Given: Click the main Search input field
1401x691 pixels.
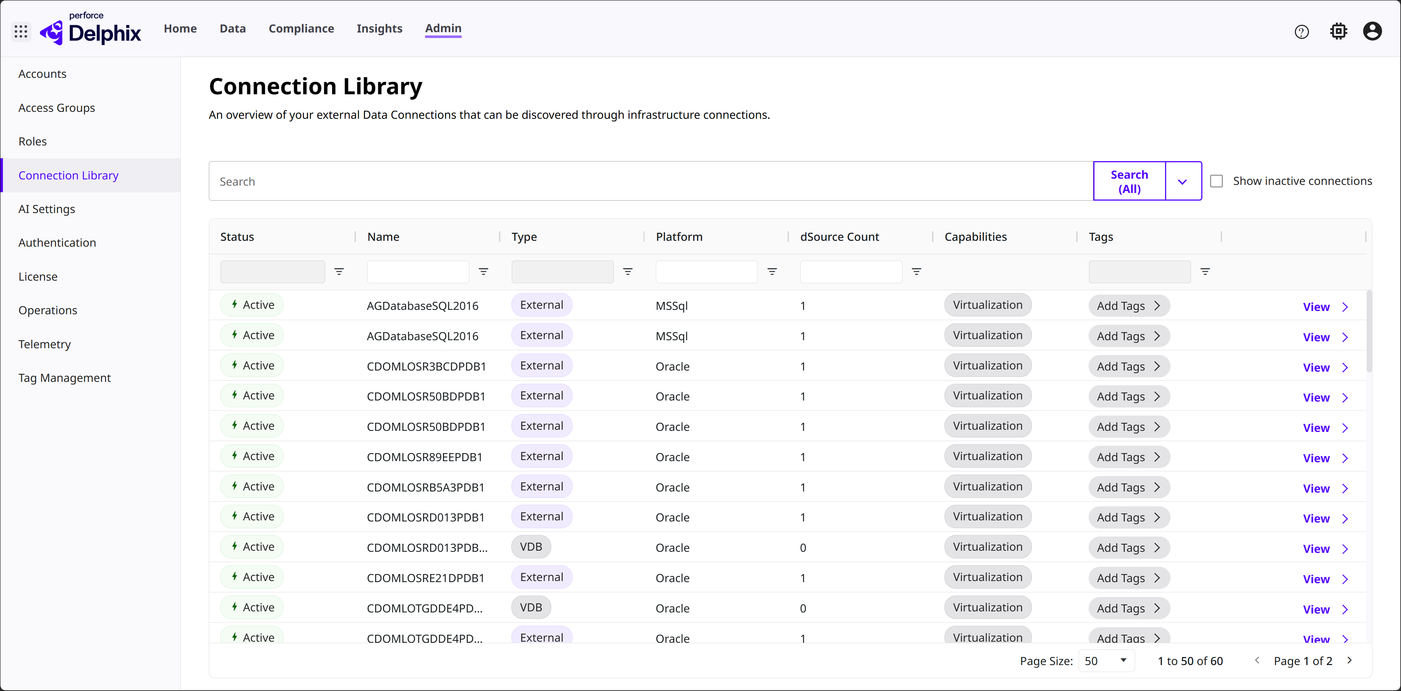Looking at the screenshot, I should tap(650, 182).
